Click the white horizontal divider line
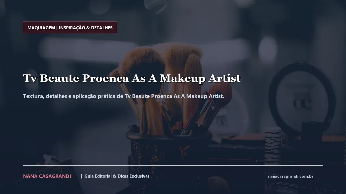Image resolution: width=346 pixels, height=194 pixels. (173, 165)
